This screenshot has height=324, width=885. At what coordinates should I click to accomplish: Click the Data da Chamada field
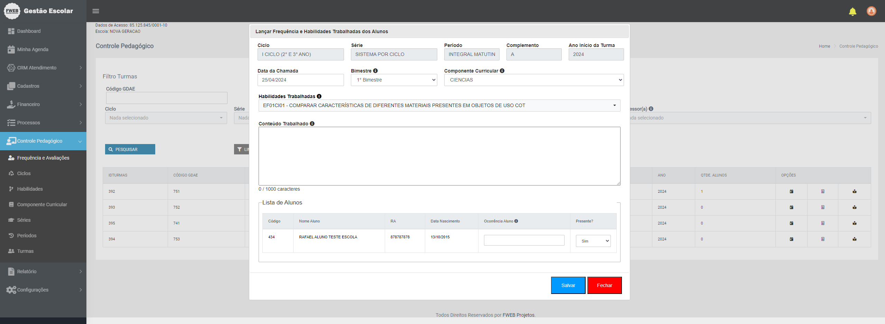click(300, 80)
